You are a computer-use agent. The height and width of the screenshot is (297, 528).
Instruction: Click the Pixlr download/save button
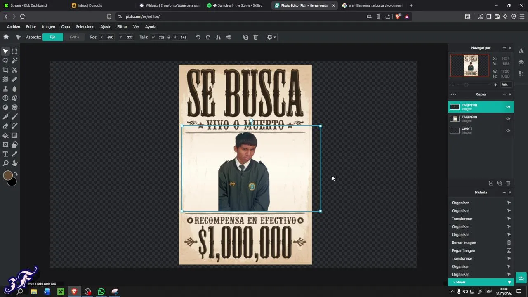tap(521, 278)
